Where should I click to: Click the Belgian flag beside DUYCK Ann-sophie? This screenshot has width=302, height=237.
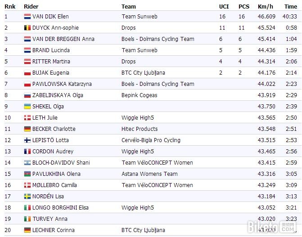(27, 28)
